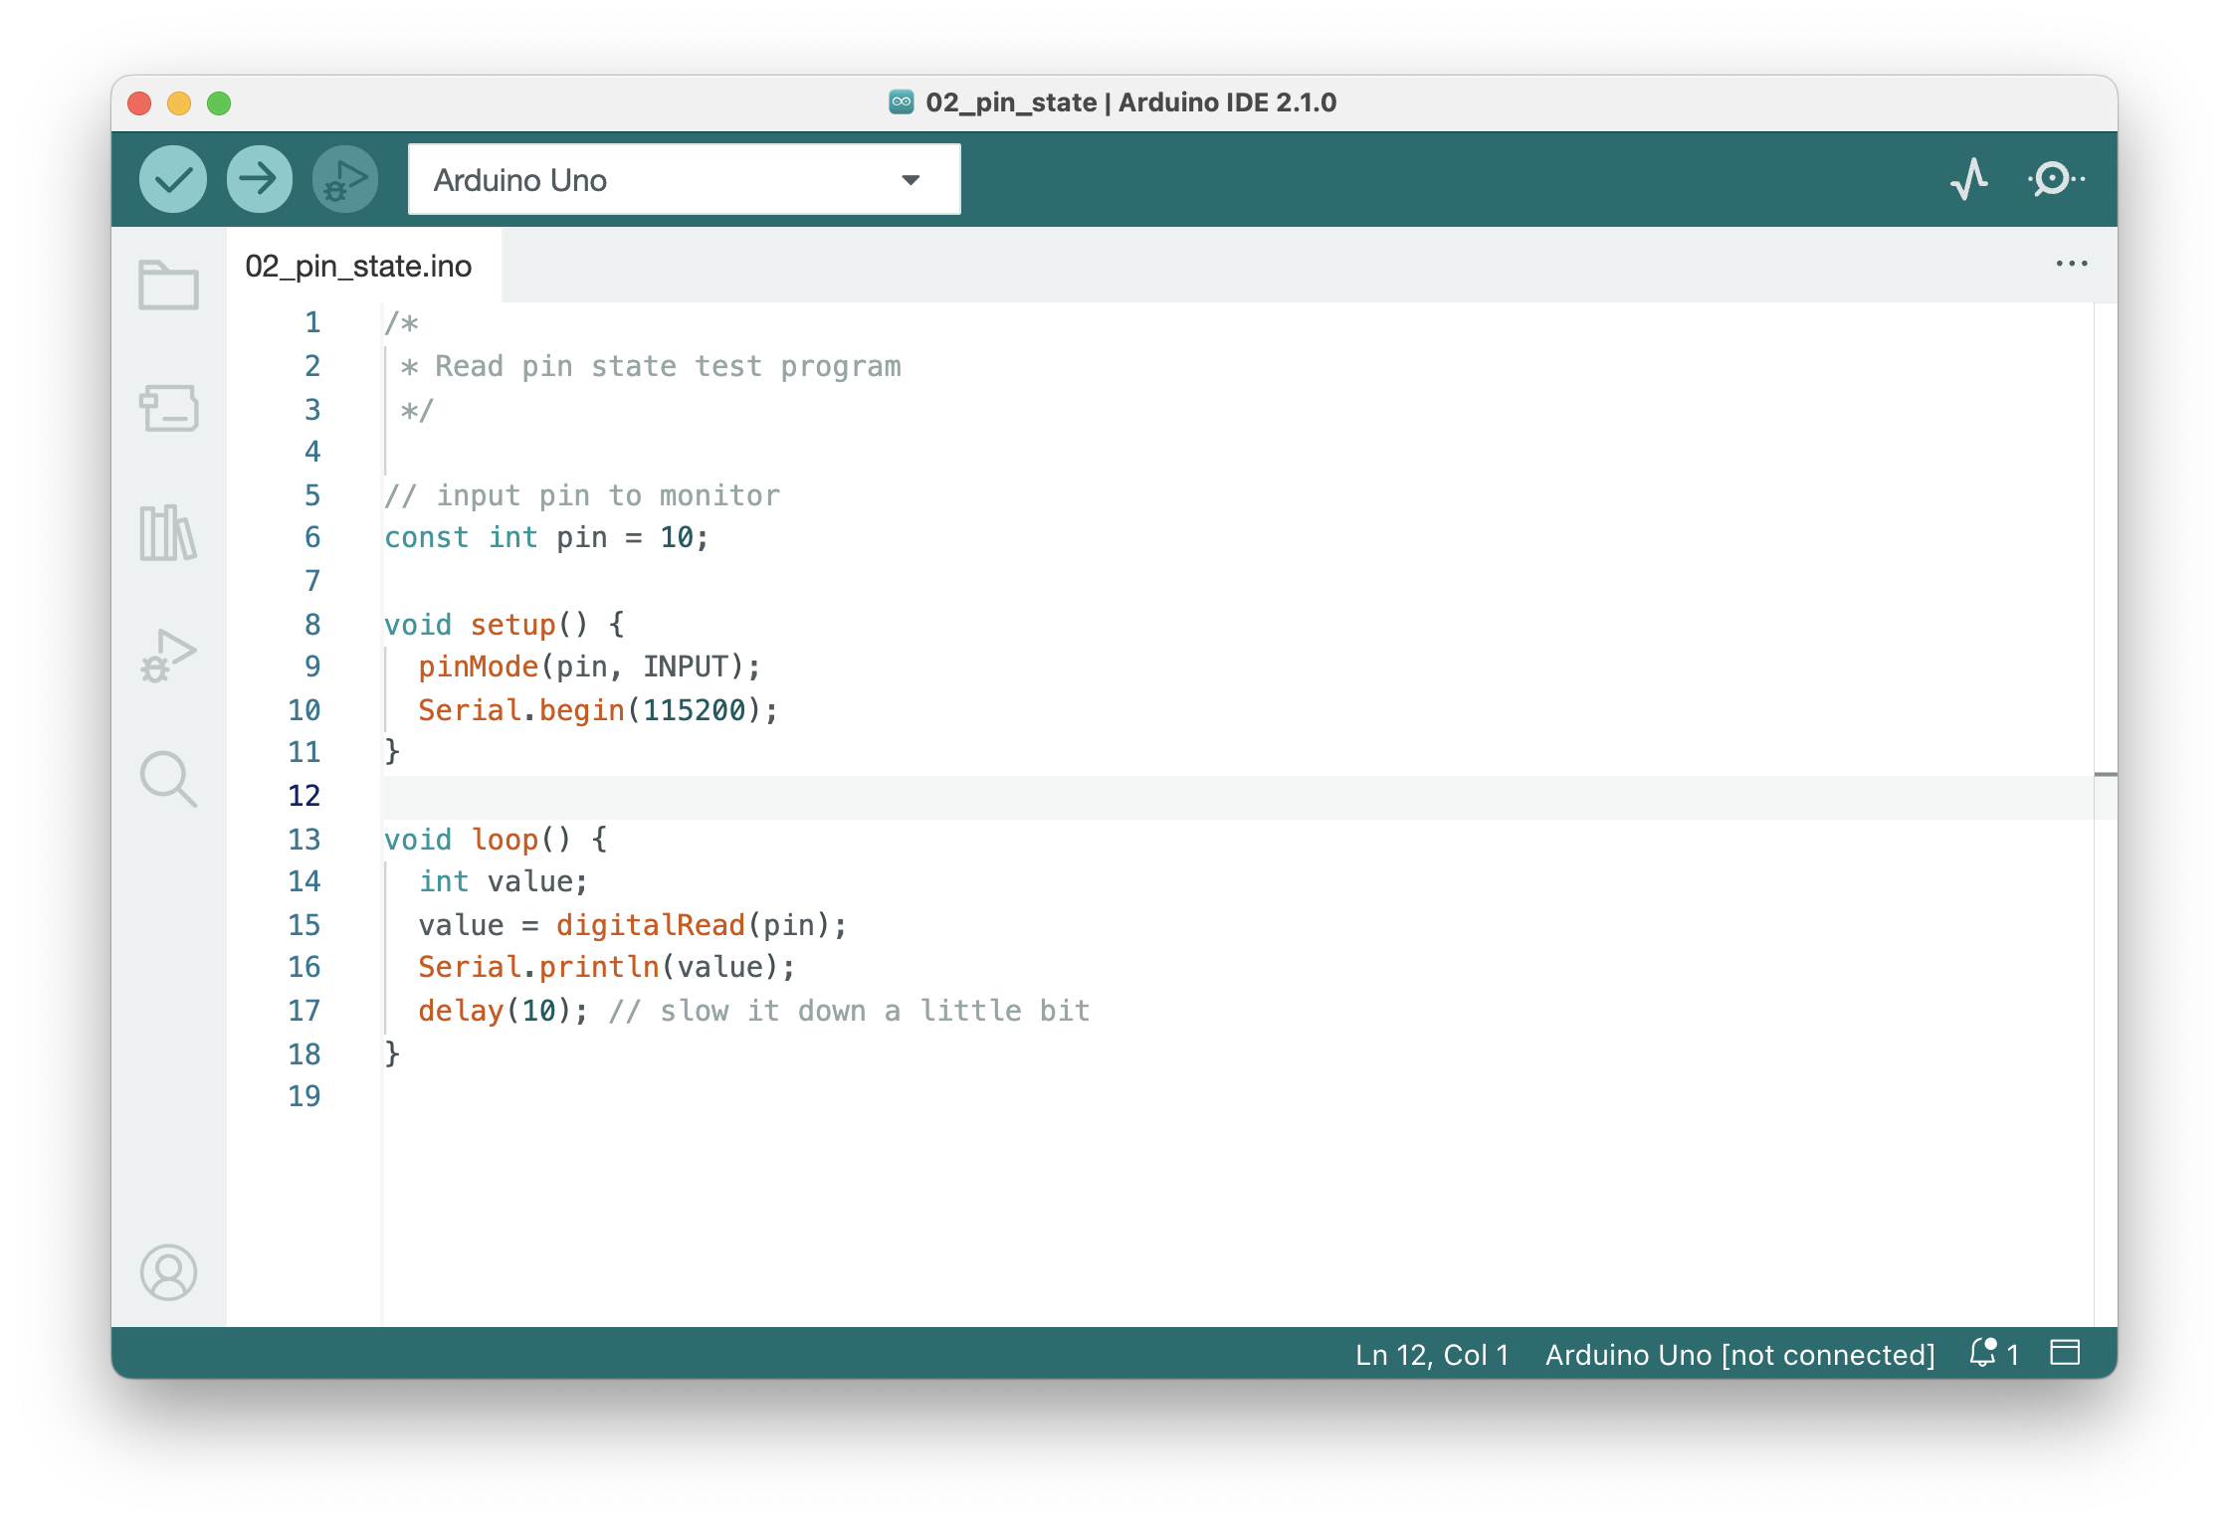Image resolution: width=2229 pixels, height=1526 pixels.
Task: Click the comment 'input pin to monitor'
Action: [608, 495]
